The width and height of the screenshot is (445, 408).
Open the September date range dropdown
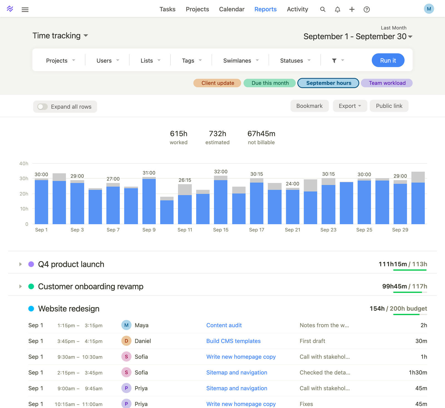coord(358,36)
